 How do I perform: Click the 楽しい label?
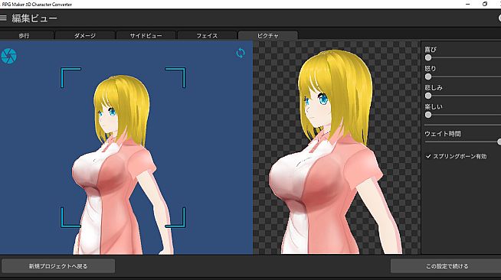click(434, 106)
